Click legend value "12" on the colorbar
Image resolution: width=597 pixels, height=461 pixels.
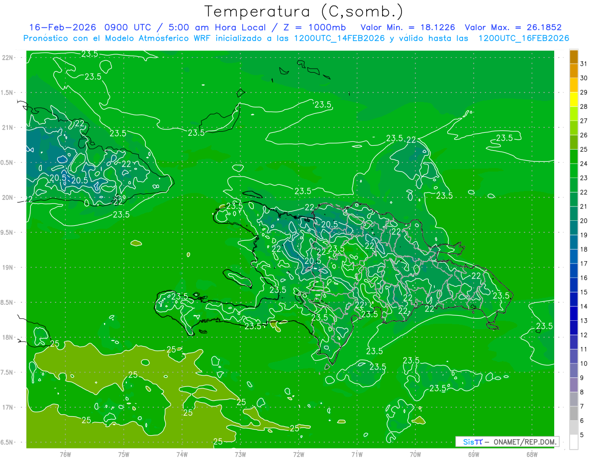tap(584, 335)
